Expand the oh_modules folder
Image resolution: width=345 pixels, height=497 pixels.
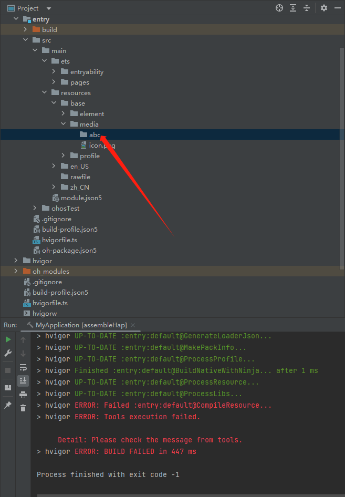pyautogui.click(x=16, y=271)
